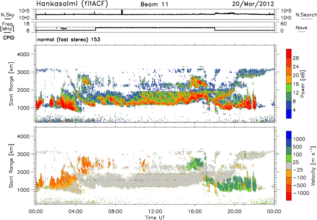Pick the red top segment of power colorbar

pyautogui.click(x=289, y=54)
